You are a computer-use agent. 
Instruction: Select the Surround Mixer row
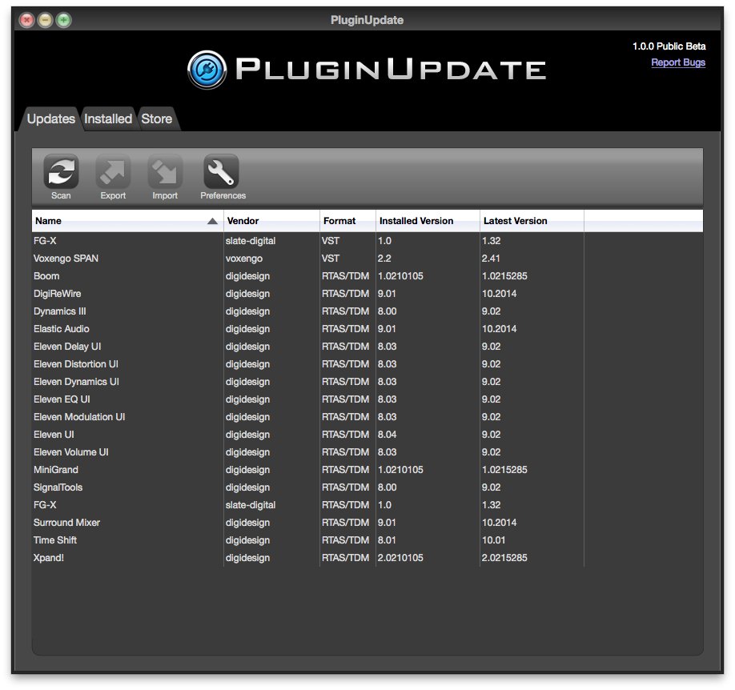[367, 523]
